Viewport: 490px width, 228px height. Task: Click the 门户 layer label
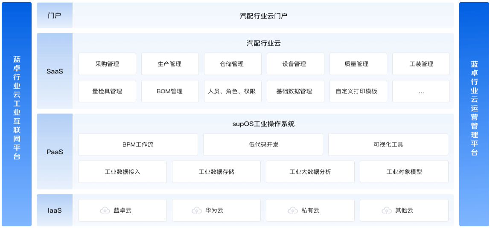55,15
